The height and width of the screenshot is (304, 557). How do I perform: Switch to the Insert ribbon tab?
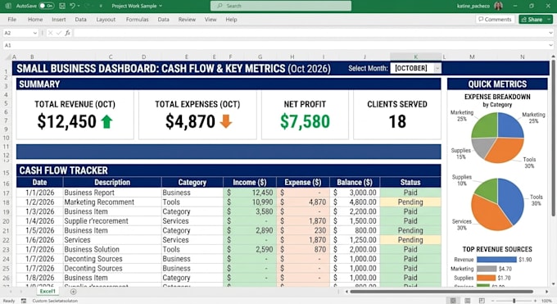coord(59,20)
